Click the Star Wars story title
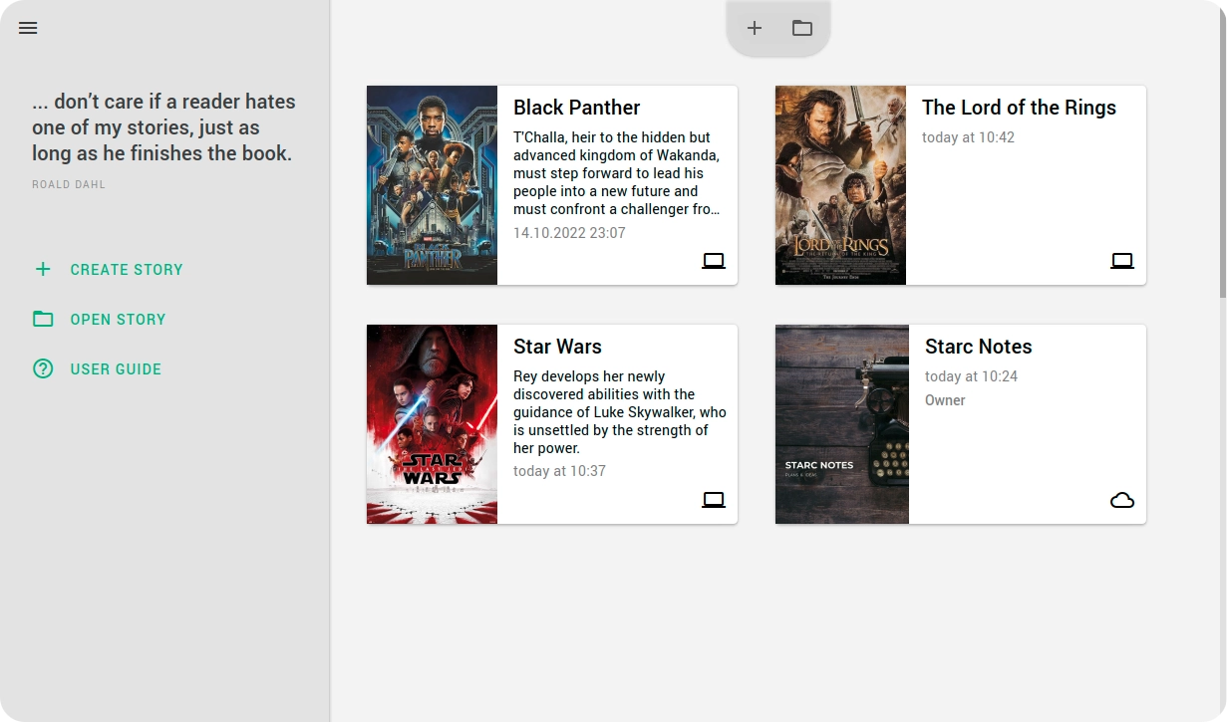Screen dimensions: 1227x722 pyautogui.click(x=557, y=347)
